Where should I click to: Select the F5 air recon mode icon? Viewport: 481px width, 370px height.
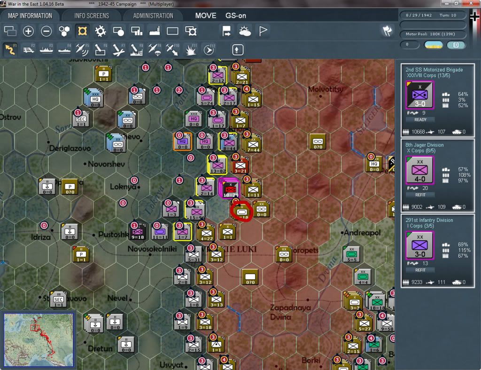point(82,49)
